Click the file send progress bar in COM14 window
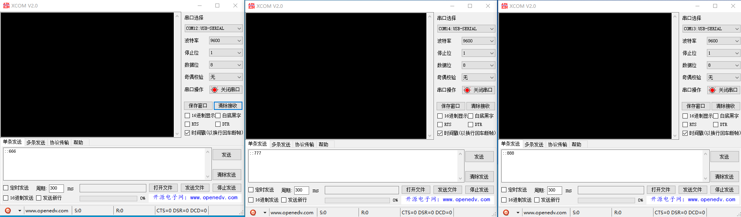The width and height of the screenshot is (741, 217). [357, 200]
